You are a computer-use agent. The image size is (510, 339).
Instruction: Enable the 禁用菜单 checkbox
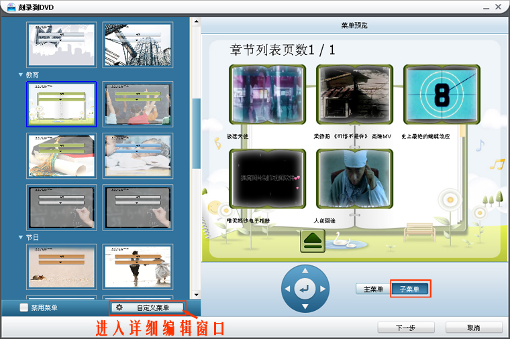tap(23, 308)
